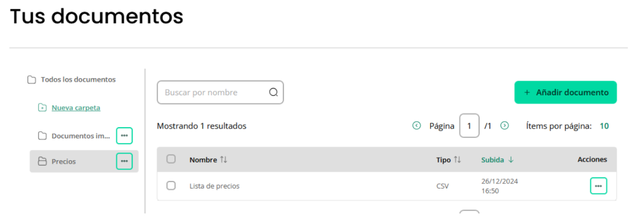The image size is (629, 222).
Task: Click the Nueva carpeta link
Action: tap(76, 107)
